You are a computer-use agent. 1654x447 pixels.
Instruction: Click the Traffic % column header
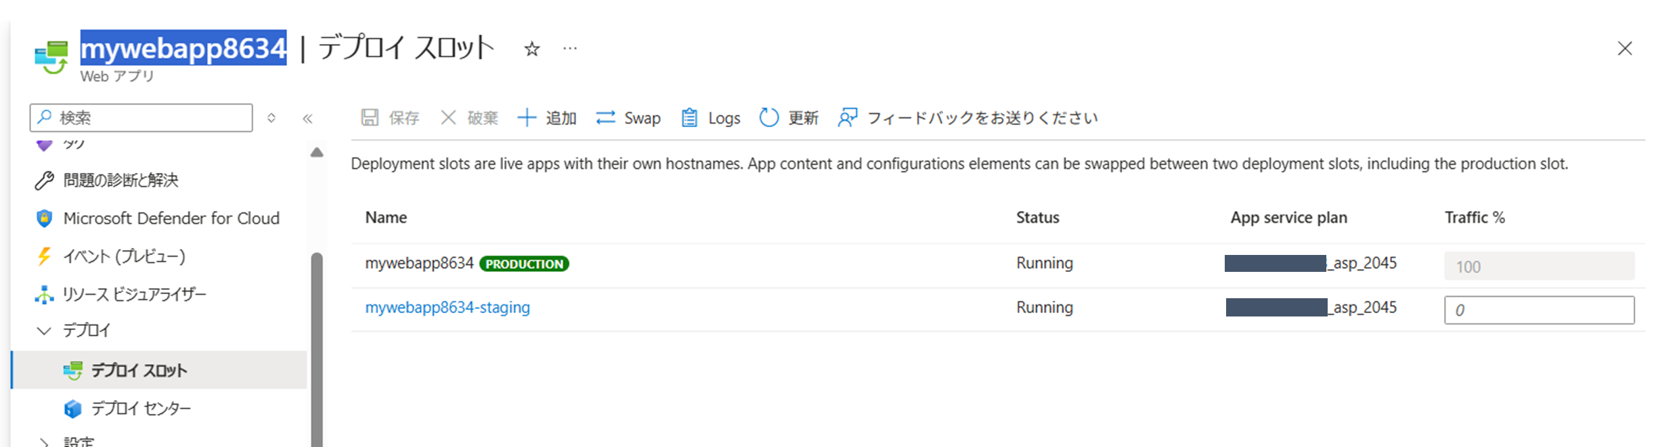tap(1475, 217)
